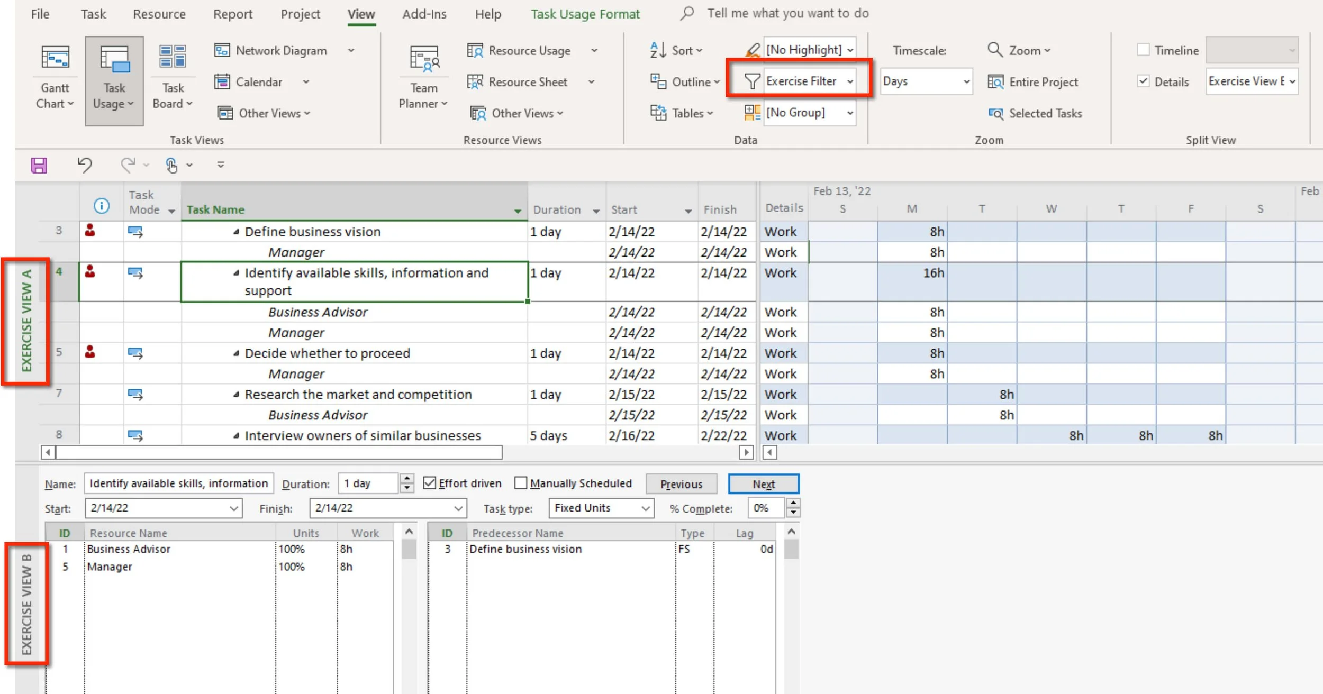1323x694 pixels.
Task: Open the Task type Fixed Units dropdown
Action: 645,508
